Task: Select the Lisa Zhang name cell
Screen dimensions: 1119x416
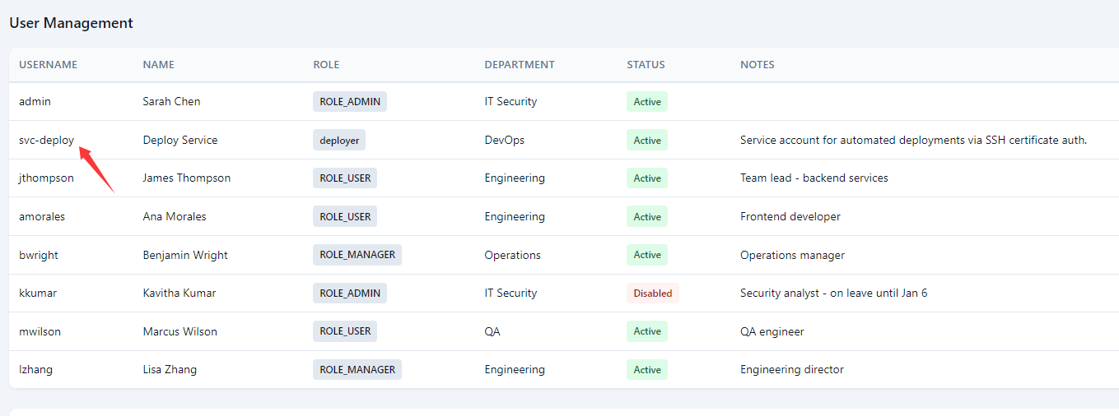Action: [x=170, y=369]
